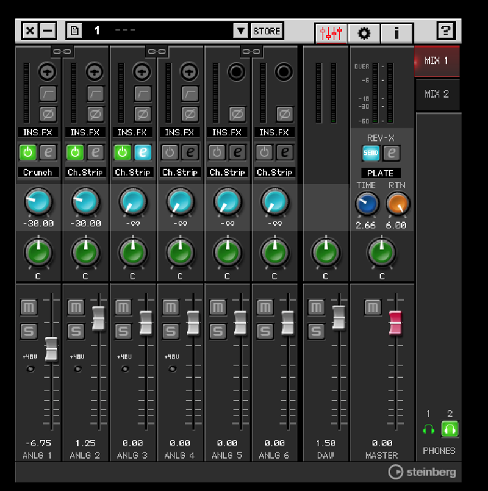488x491 pixels.
Task: Select the MIX 1 tab
Action: [437, 61]
